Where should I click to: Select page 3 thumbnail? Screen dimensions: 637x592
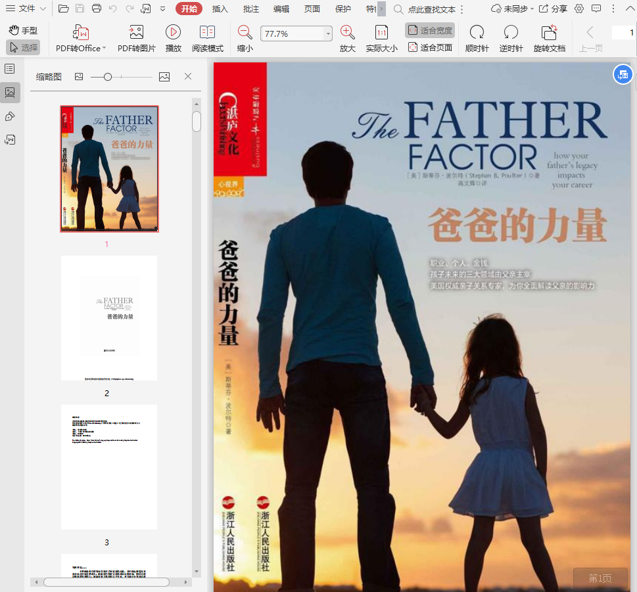click(109, 467)
